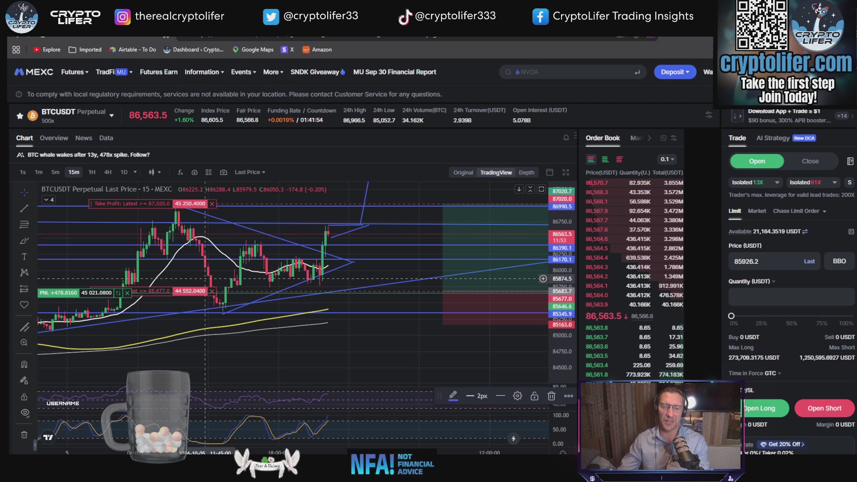Take a chart snapshot with camera icon

point(224,172)
